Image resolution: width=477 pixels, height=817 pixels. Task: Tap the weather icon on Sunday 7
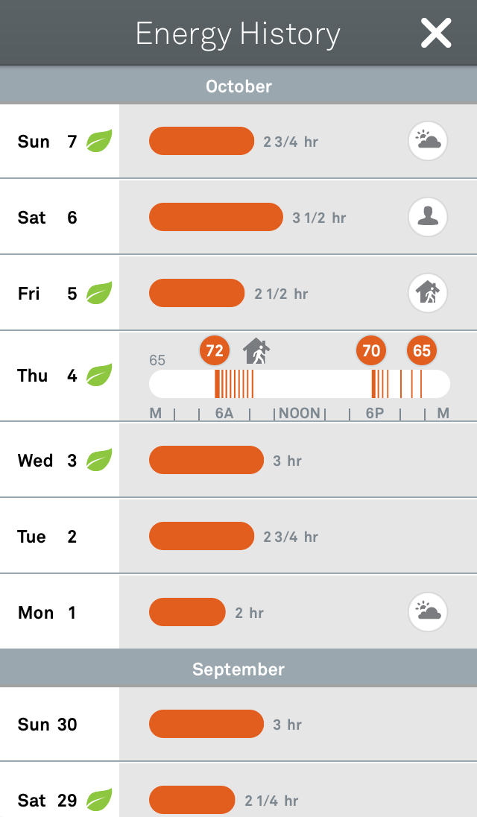(428, 141)
